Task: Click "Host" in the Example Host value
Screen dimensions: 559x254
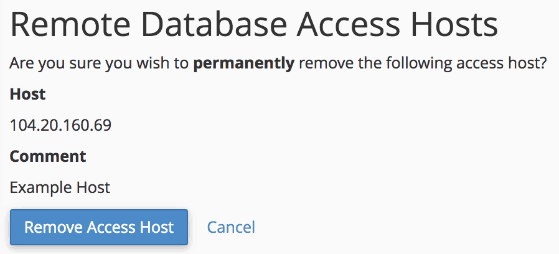Action: [94, 187]
